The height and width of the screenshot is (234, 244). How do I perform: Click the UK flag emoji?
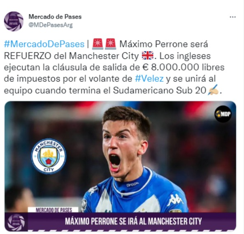coord(148,56)
